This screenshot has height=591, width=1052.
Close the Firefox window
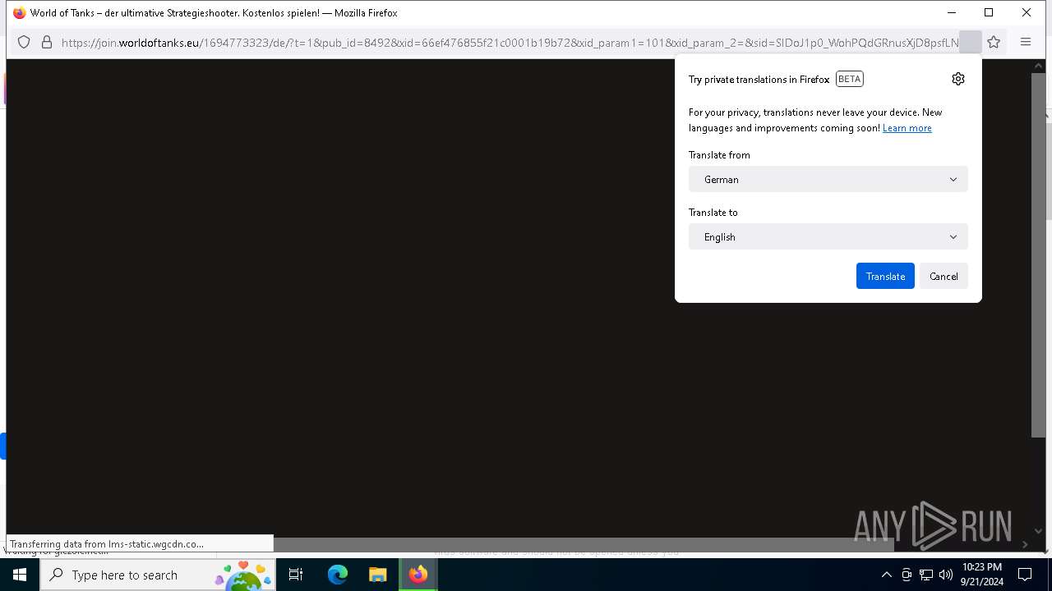[x=1027, y=13]
